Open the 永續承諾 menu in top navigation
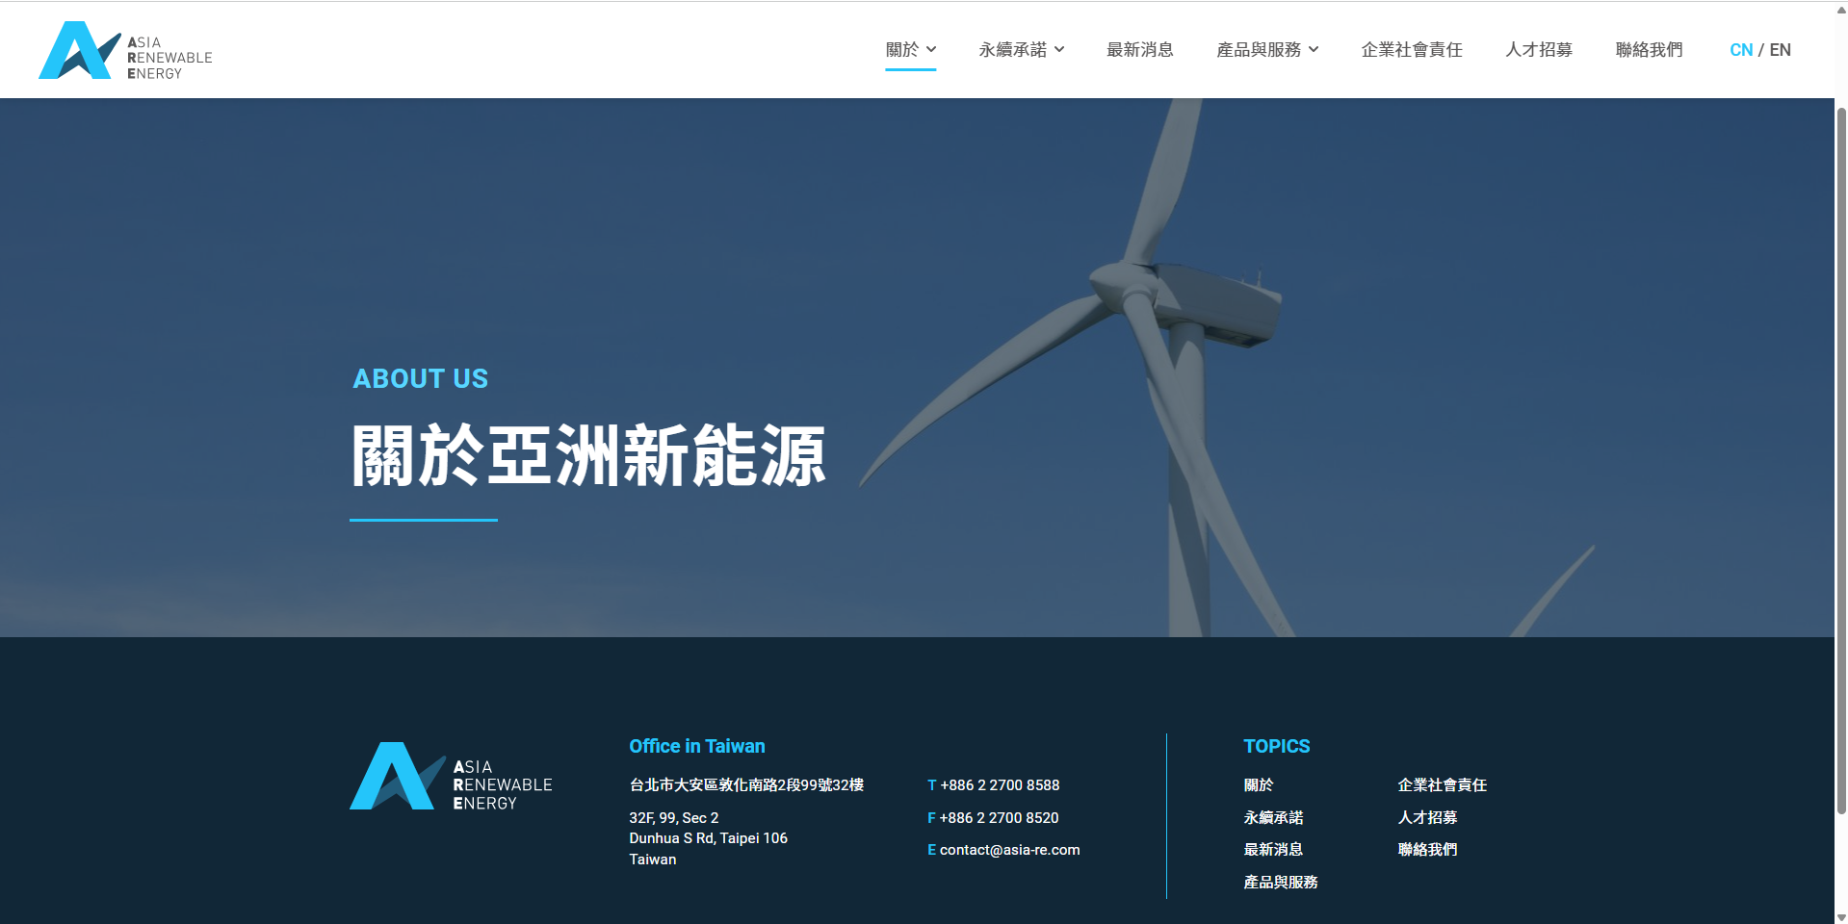Screen dimensions: 1848x924 [1012, 50]
